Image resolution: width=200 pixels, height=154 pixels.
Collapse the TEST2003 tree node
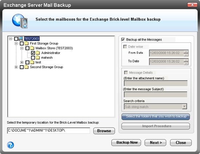point(11,39)
